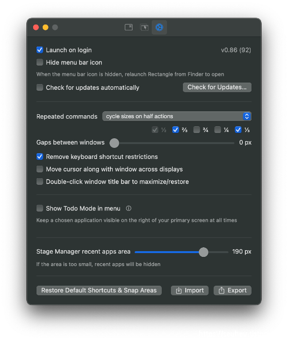Minimize the window with yellow button

point(46,27)
